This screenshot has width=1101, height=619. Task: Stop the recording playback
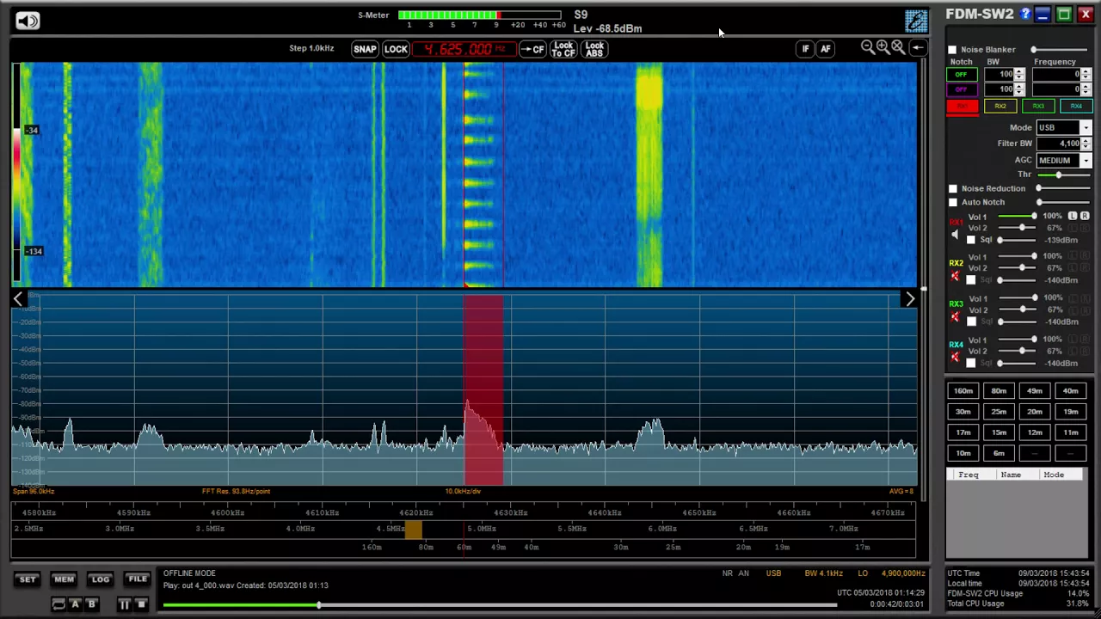tap(141, 604)
